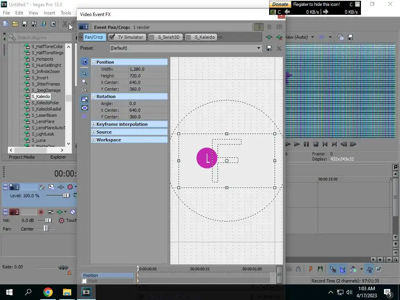Open the Tools menu

[66, 13]
